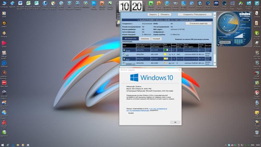261x147 pixels.
Task: Launch Alcohol 120% desktop shortcut
Action: [x=4, y=124]
